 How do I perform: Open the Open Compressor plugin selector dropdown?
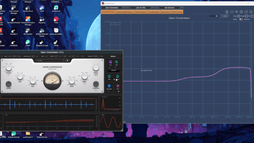[x=112, y=7]
